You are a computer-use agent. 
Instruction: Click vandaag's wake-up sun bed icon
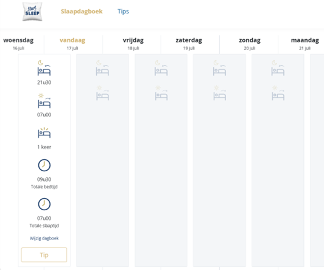coord(102,93)
